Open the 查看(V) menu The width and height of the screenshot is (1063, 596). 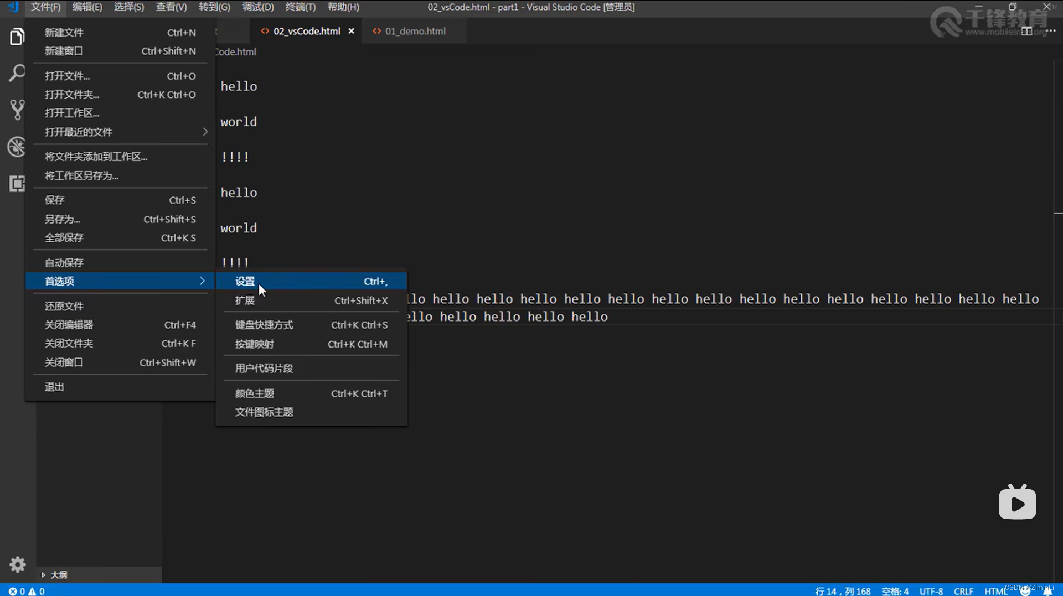[171, 7]
